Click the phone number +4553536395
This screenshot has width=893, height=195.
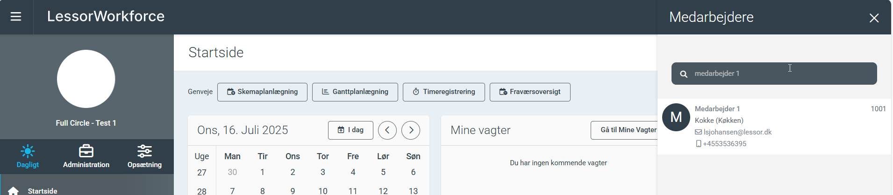tap(724, 144)
